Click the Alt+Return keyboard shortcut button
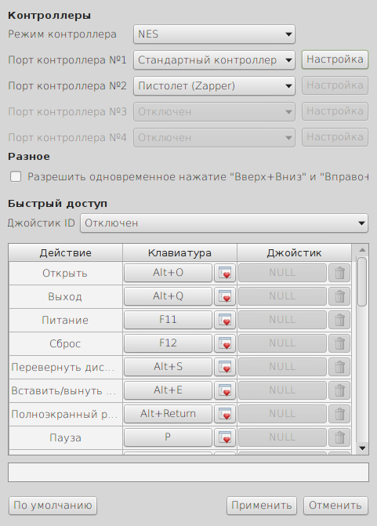Image resolution: width=377 pixels, height=526 pixels. click(x=168, y=414)
